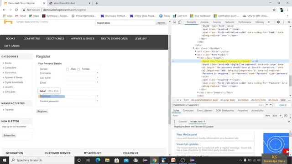Jump to previous search match arrow

tap(267, 105)
